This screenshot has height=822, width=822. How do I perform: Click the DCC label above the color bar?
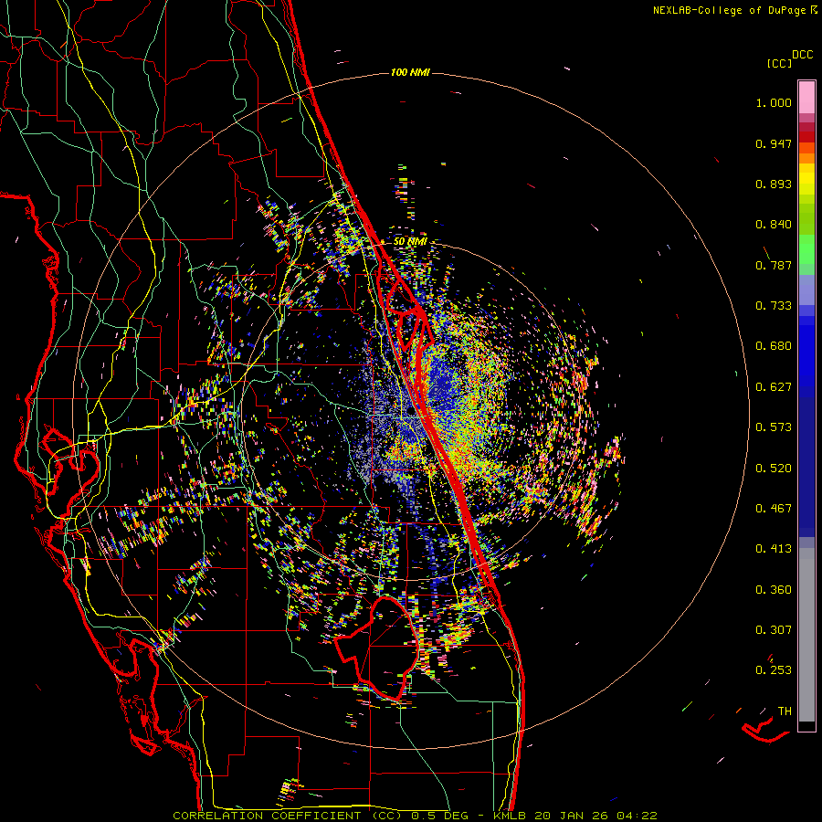[x=803, y=55]
